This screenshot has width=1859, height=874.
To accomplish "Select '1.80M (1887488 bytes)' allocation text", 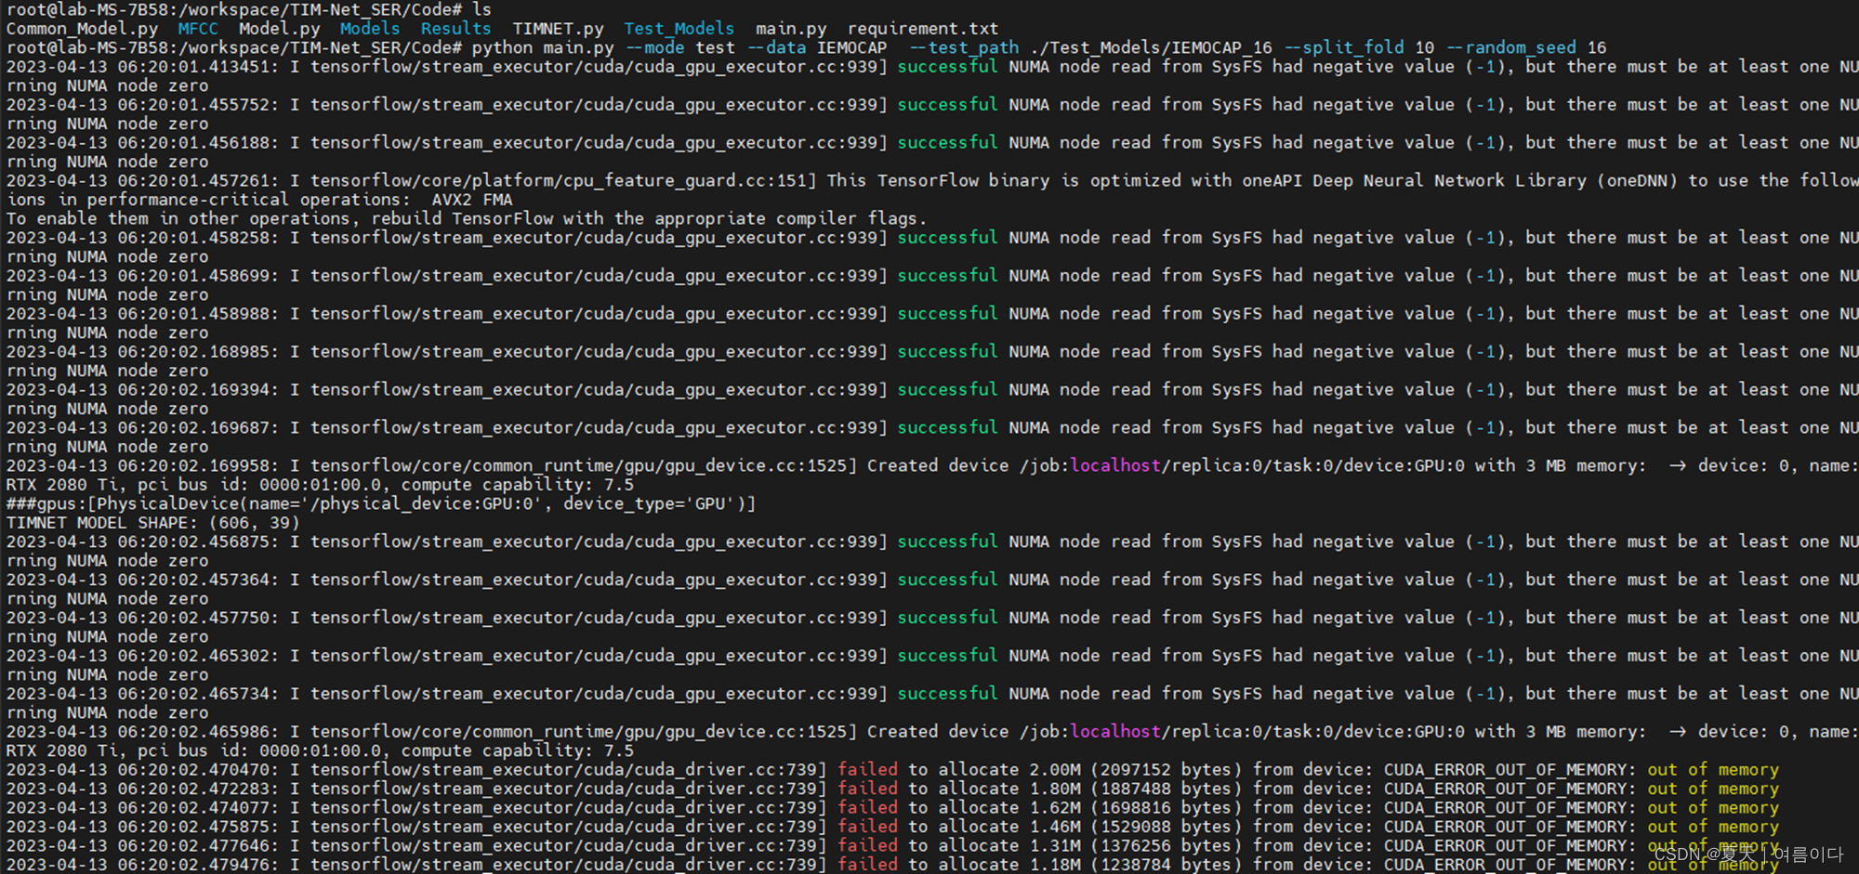I will [1136, 789].
